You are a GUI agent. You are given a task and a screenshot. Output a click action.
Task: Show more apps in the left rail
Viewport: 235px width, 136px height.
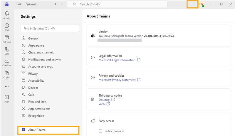pos(7,87)
